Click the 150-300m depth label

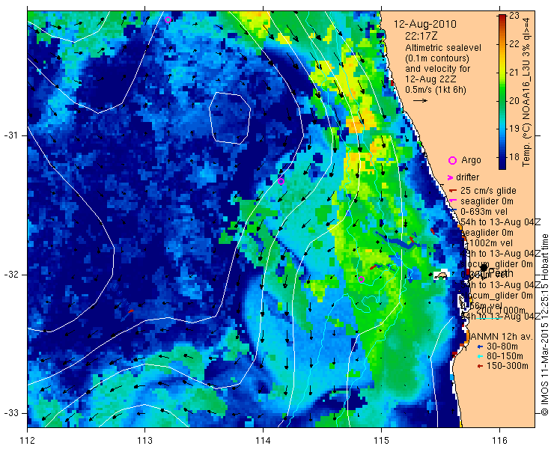[x=508, y=366]
